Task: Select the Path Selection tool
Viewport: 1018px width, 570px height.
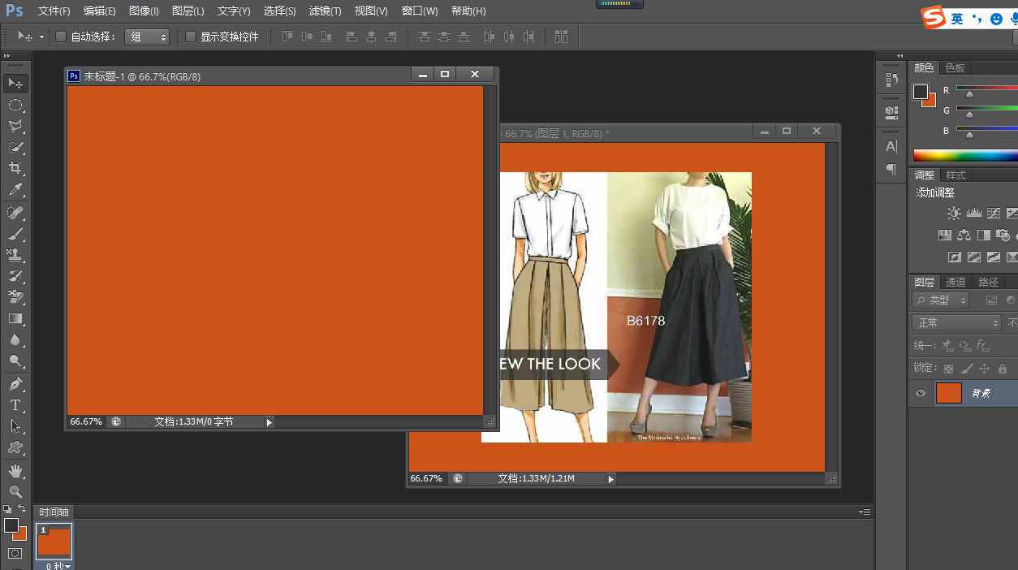Action: 15,426
